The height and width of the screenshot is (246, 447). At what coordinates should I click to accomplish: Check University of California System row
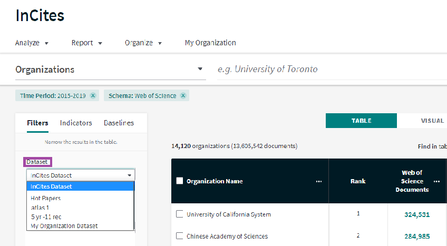tap(180, 214)
